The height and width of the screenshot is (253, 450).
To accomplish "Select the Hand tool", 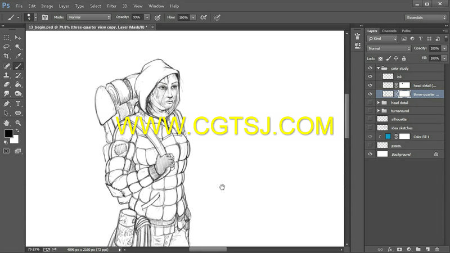I will click(6, 123).
